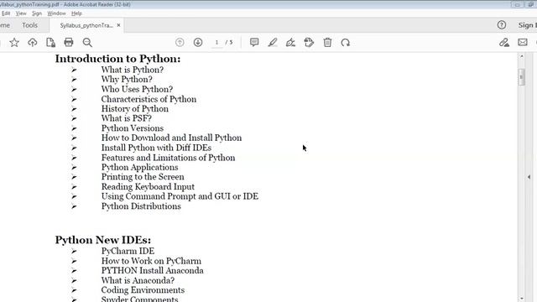Go to the next page
Screen dimensions: 537x302
(198, 43)
